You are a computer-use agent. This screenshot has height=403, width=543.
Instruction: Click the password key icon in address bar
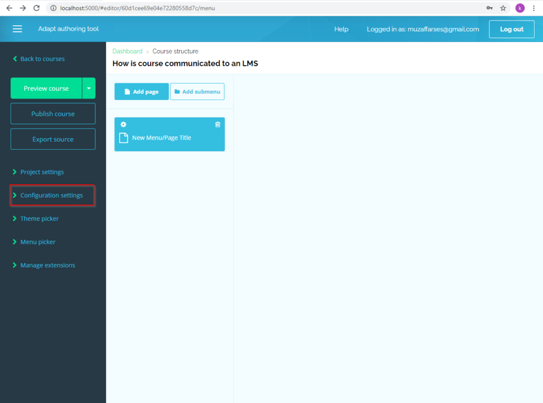489,8
